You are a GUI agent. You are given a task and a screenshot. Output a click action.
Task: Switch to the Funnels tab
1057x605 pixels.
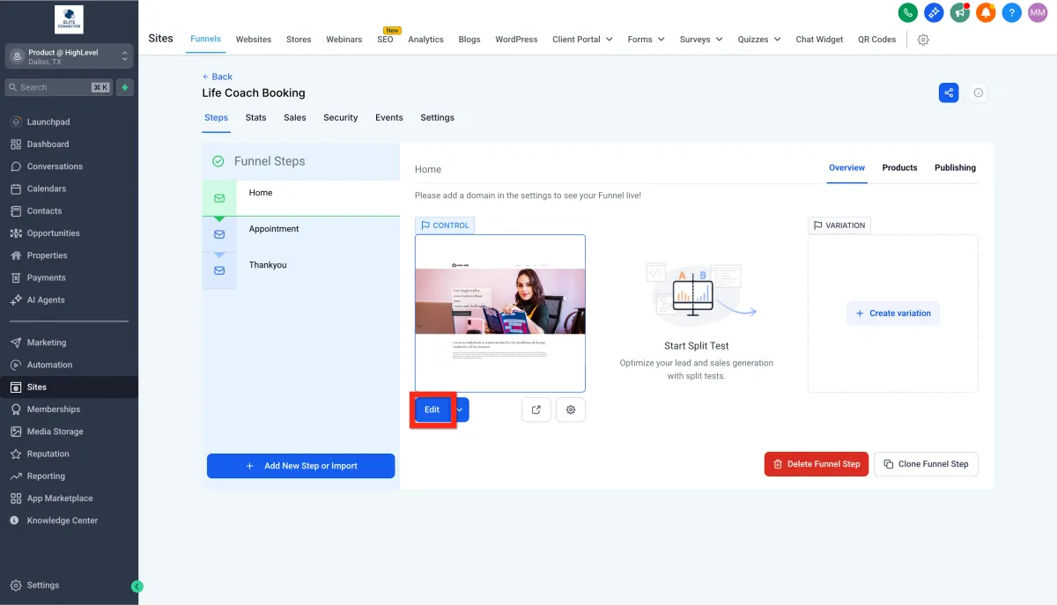click(205, 39)
